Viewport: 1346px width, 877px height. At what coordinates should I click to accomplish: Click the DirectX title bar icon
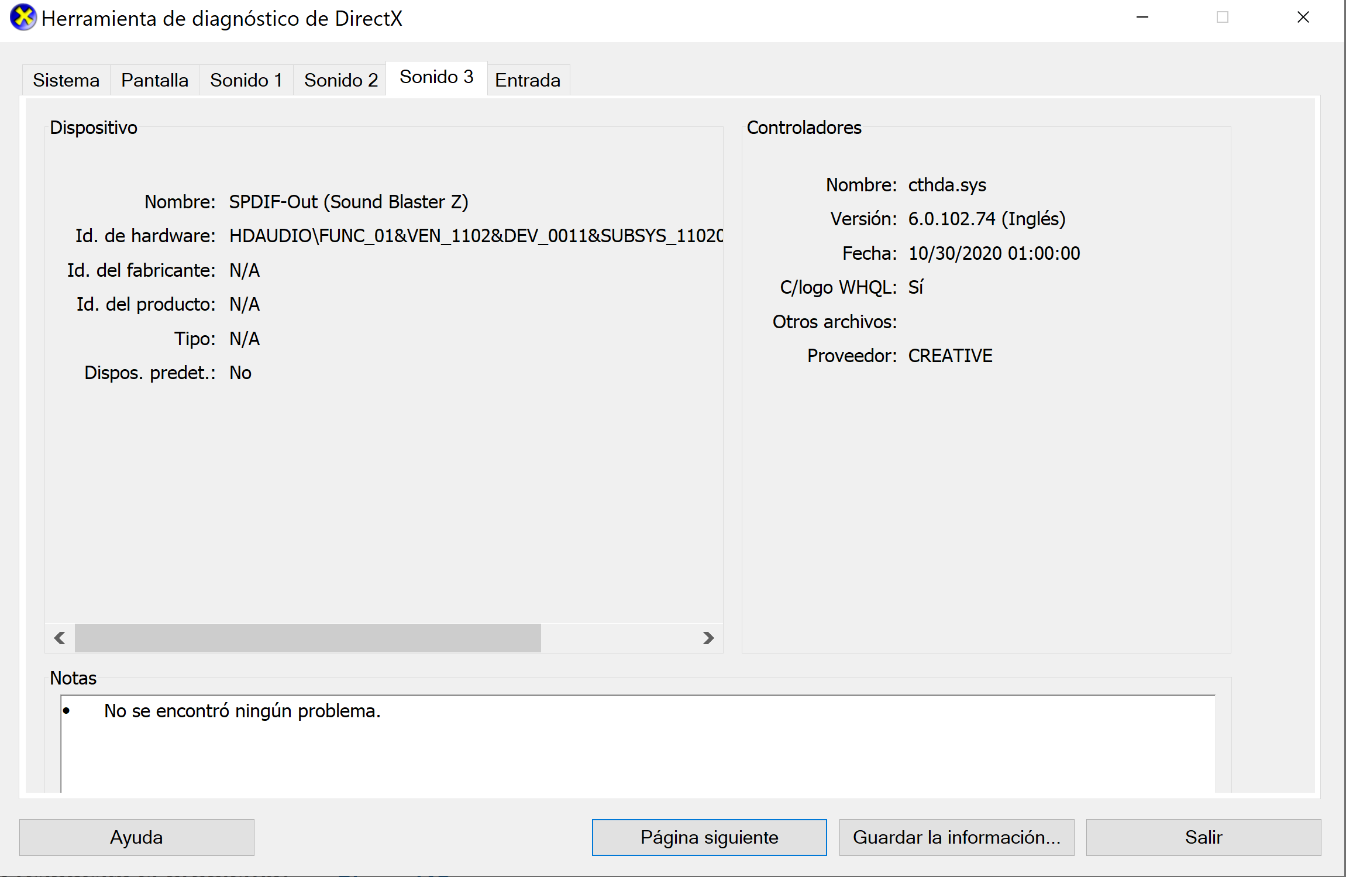click(23, 18)
